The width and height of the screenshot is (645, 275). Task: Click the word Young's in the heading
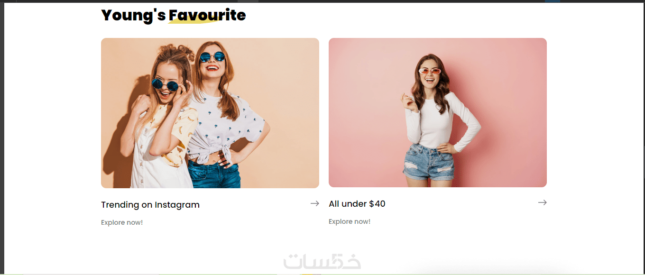click(x=133, y=15)
